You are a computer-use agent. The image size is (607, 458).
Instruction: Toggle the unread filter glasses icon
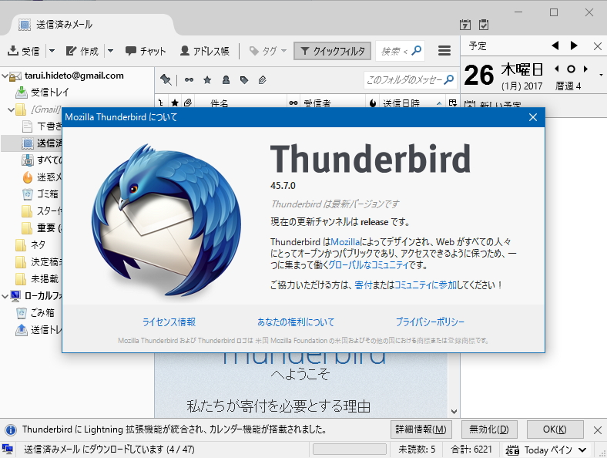tap(189, 80)
